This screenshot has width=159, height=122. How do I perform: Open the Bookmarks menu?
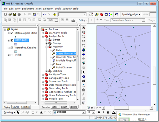pyautogui.click(x=28, y=9)
